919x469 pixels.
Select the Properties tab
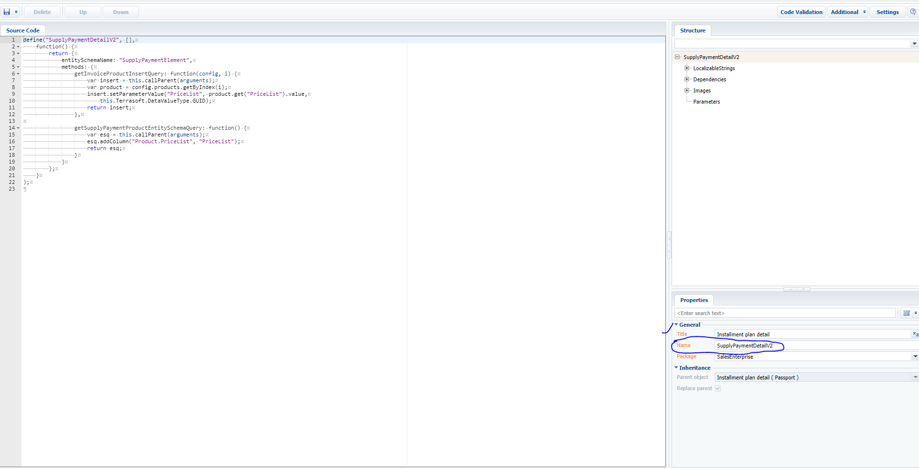[693, 300]
